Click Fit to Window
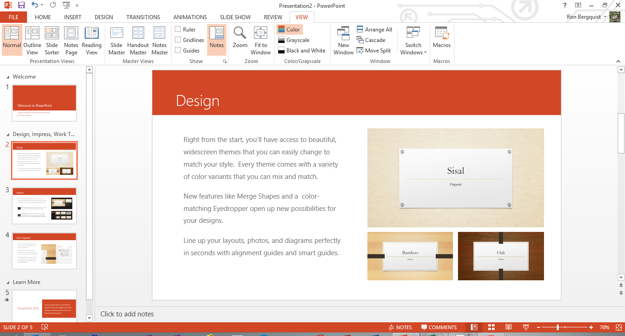625x336 pixels. [x=261, y=40]
